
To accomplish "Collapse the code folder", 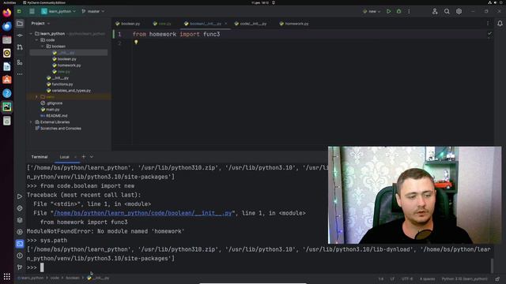I will [x=37, y=40].
